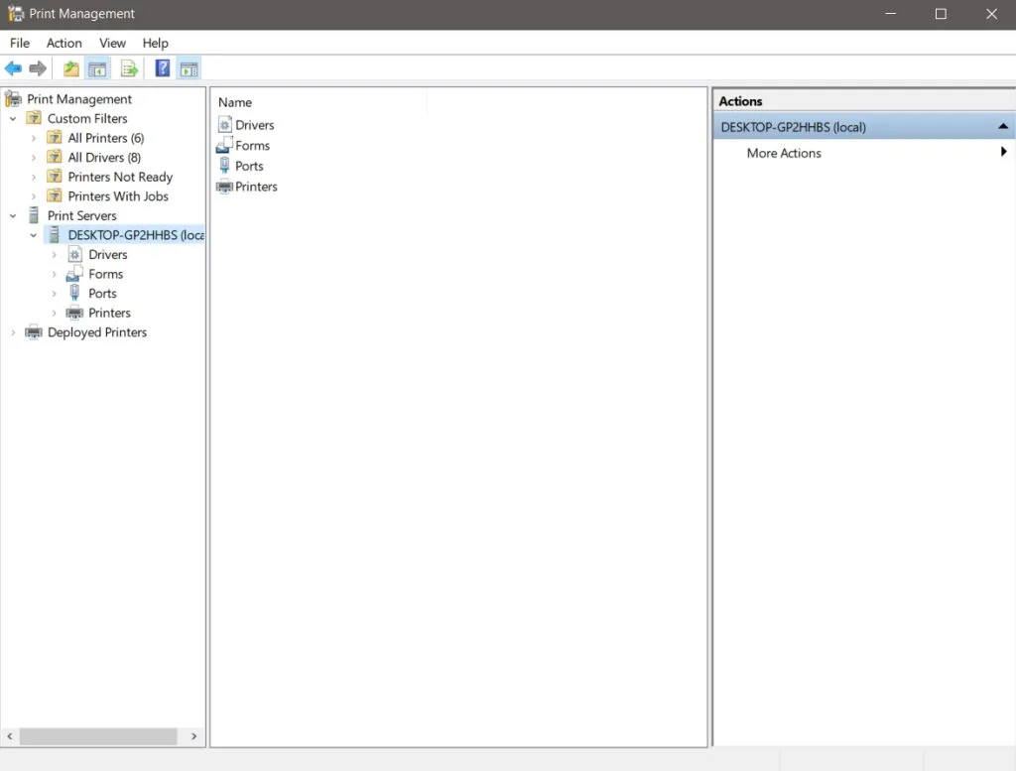Viewport: 1016px width, 771px height.
Task: Click the All Drivers (8) filter icon
Action: [55, 157]
